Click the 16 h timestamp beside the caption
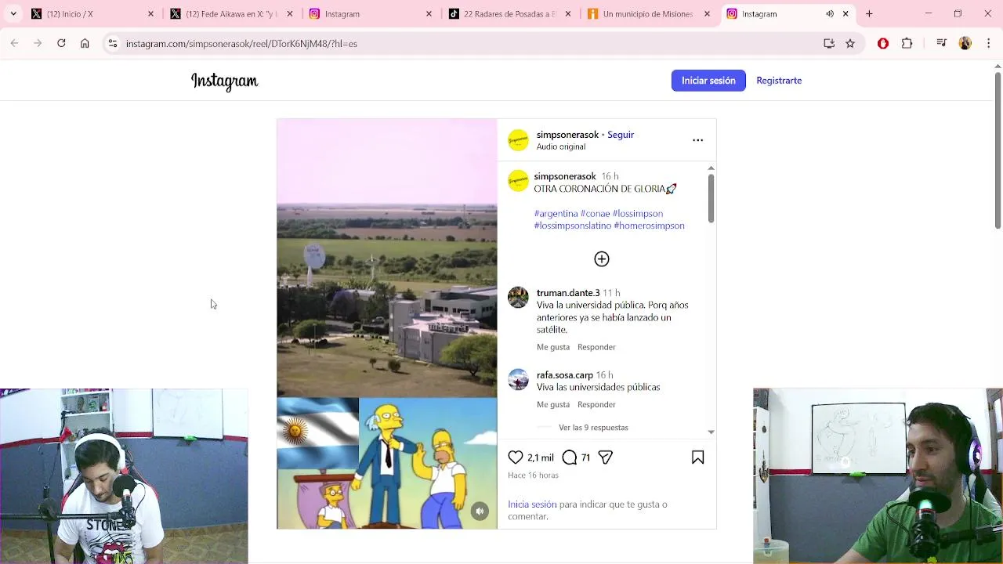 tap(610, 176)
